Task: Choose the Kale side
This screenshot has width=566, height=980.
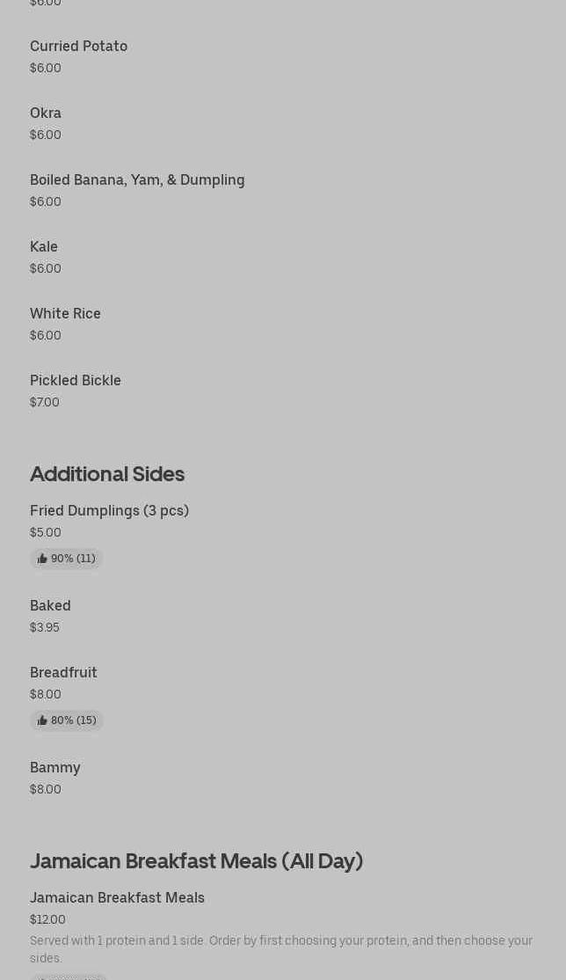Action: pos(44,247)
